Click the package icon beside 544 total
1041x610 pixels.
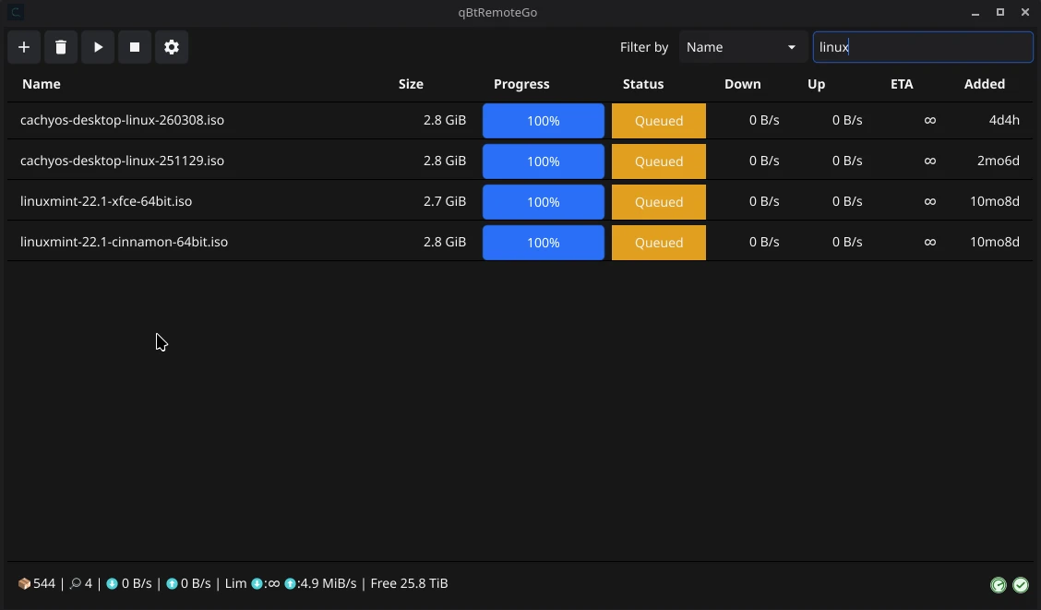[x=24, y=583]
